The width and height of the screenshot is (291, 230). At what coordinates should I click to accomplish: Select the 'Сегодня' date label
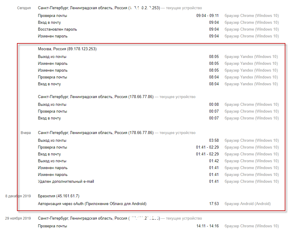24,8
